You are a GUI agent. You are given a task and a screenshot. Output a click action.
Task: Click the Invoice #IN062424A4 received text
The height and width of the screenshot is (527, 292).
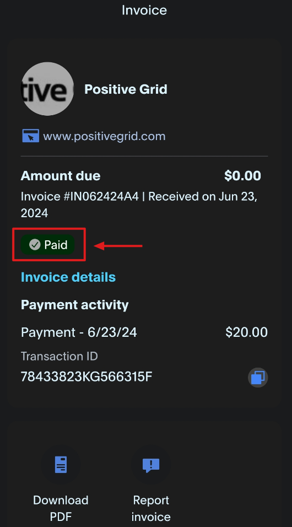139,205
